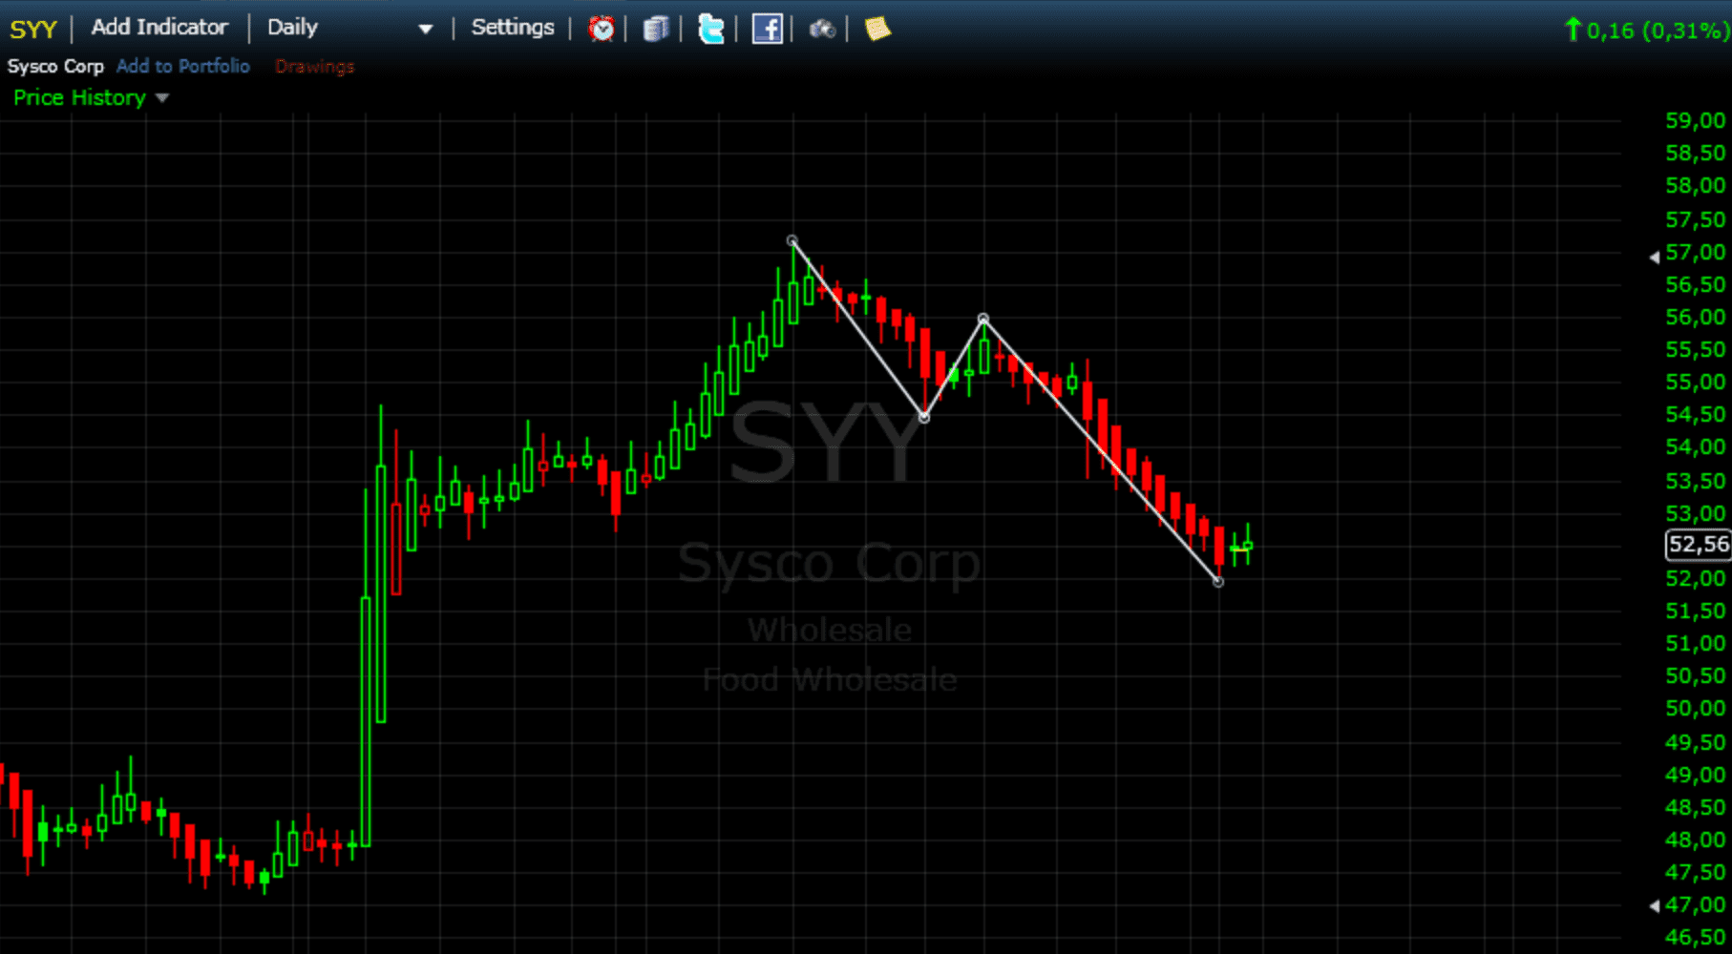The height and width of the screenshot is (954, 1732).
Task: Select the trendline anchor at the chart peak
Action: pos(792,240)
